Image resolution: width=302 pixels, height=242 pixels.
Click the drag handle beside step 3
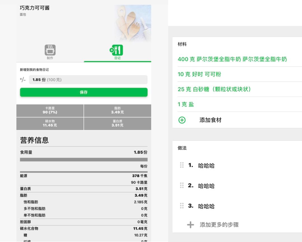pyautogui.click(x=182, y=206)
